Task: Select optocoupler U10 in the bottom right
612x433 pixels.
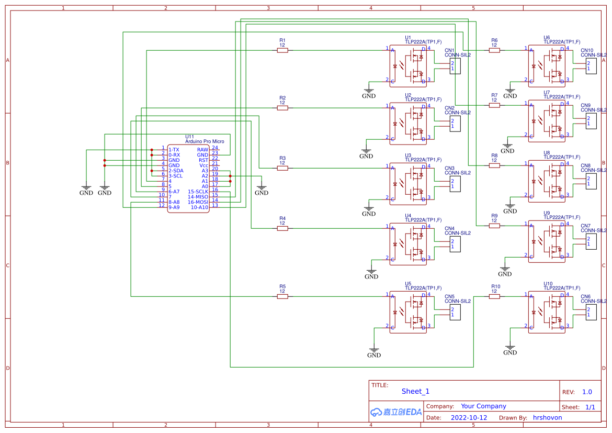Action: (x=548, y=312)
